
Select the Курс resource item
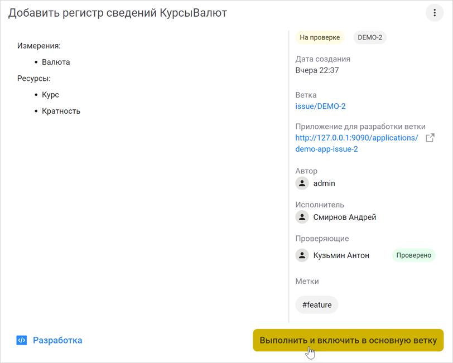coord(50,94)
